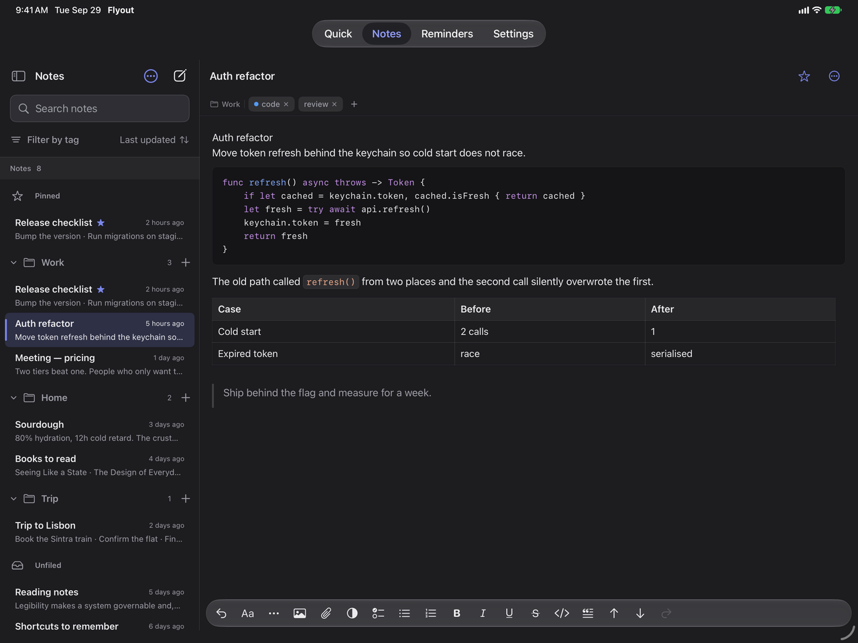Change the Last updated sort order
This screenshot has height=643, width=858.
154,140
